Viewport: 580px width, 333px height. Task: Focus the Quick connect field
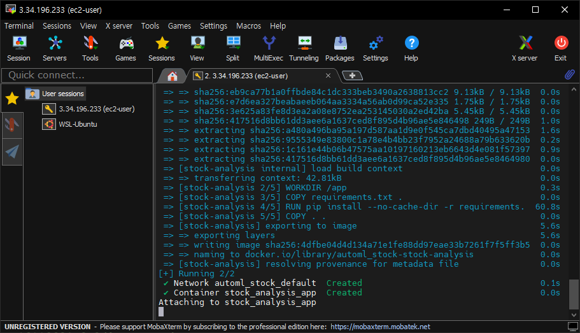tap(77, 75)
